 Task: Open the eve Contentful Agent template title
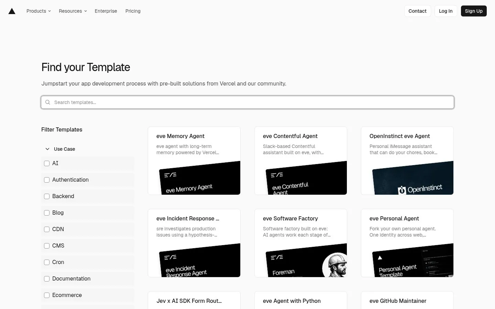pos(290,136)
